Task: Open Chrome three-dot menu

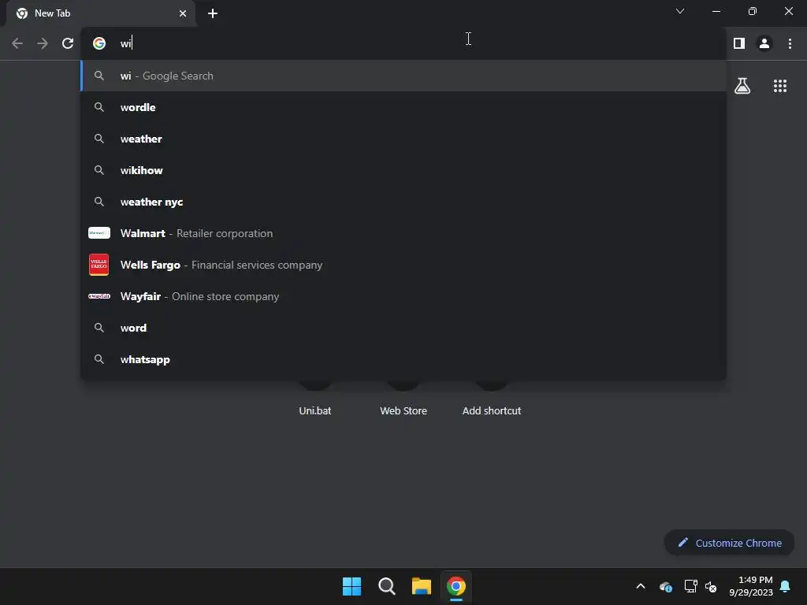Action: coord(790,43)
